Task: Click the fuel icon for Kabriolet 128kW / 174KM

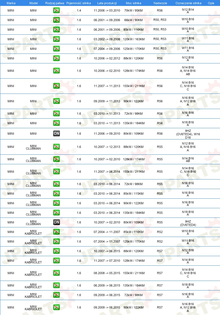Action: click(x=56, y=261)
